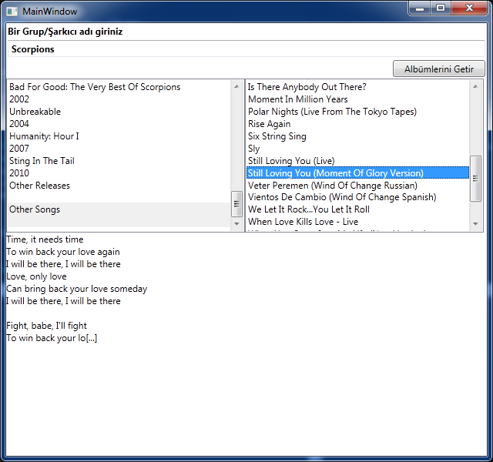This screenshot has height=462, width=493.
Task: Click the album list scrollbar thumb
Action: pos(236,203)
